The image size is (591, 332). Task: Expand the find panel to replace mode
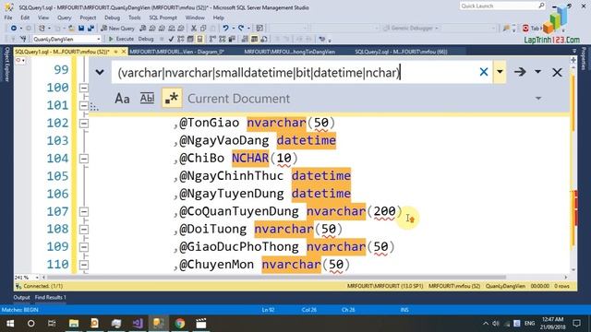pyautogui.click(x=100, y=72)
